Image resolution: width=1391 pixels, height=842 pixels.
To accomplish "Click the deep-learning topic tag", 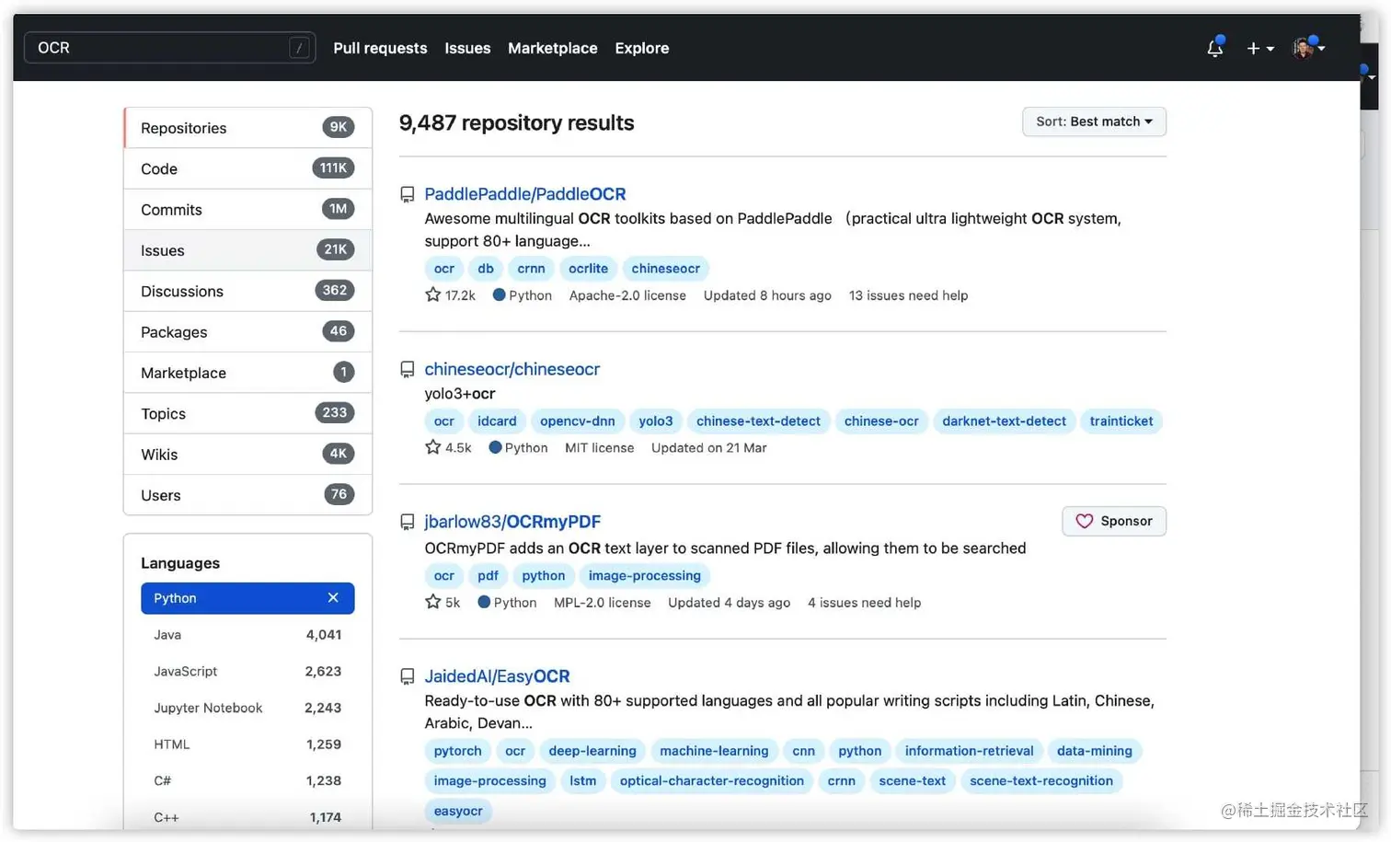I will click(x=592, y=751).
